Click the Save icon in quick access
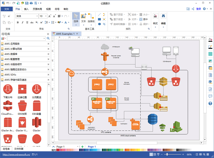Viewport: 214px width, 158px height. click(27, 3)
